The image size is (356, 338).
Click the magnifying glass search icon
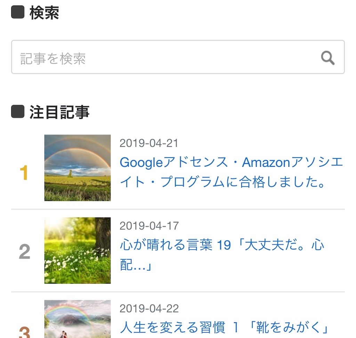point(327,58)
